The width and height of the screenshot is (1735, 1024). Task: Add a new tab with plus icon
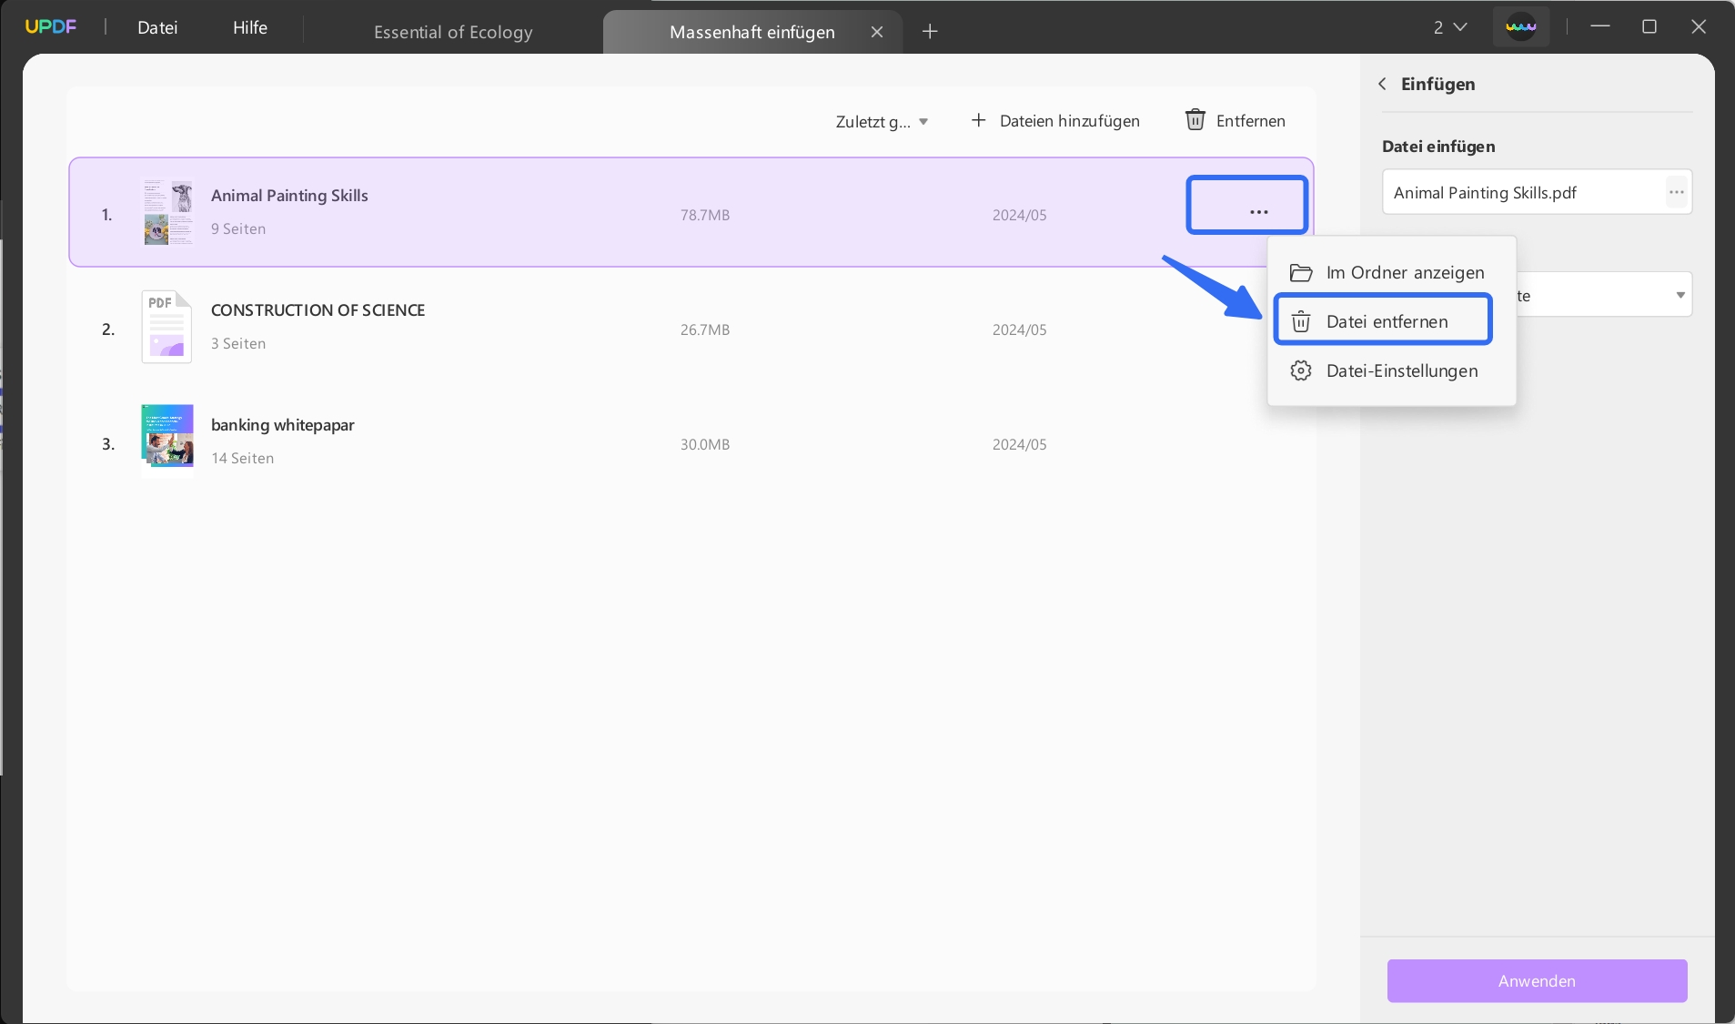[x=930, y=32]
